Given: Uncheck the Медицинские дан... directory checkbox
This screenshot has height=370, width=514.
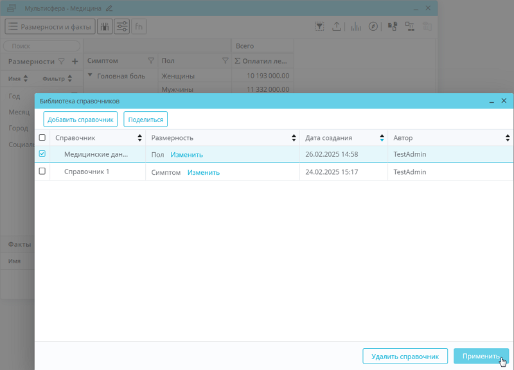Looking at the screenshot, I should [x=42, y=154].
